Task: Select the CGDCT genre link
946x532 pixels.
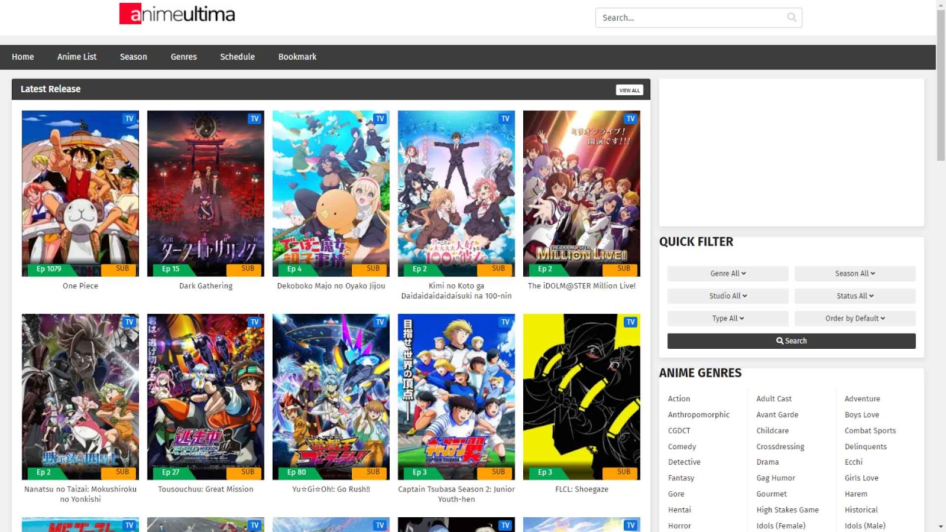Action: pyautogui.click(x=679, y=431)
